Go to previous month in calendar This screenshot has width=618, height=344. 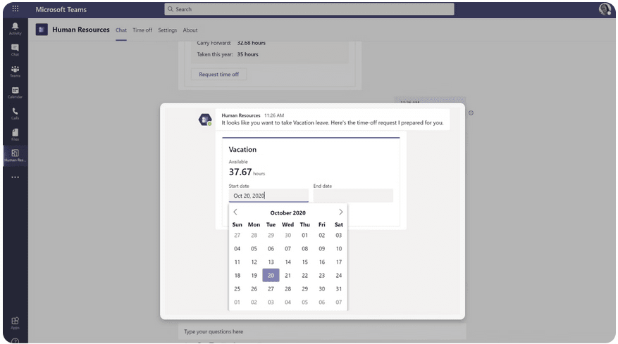pyautogui.click(x=235, y=212)
